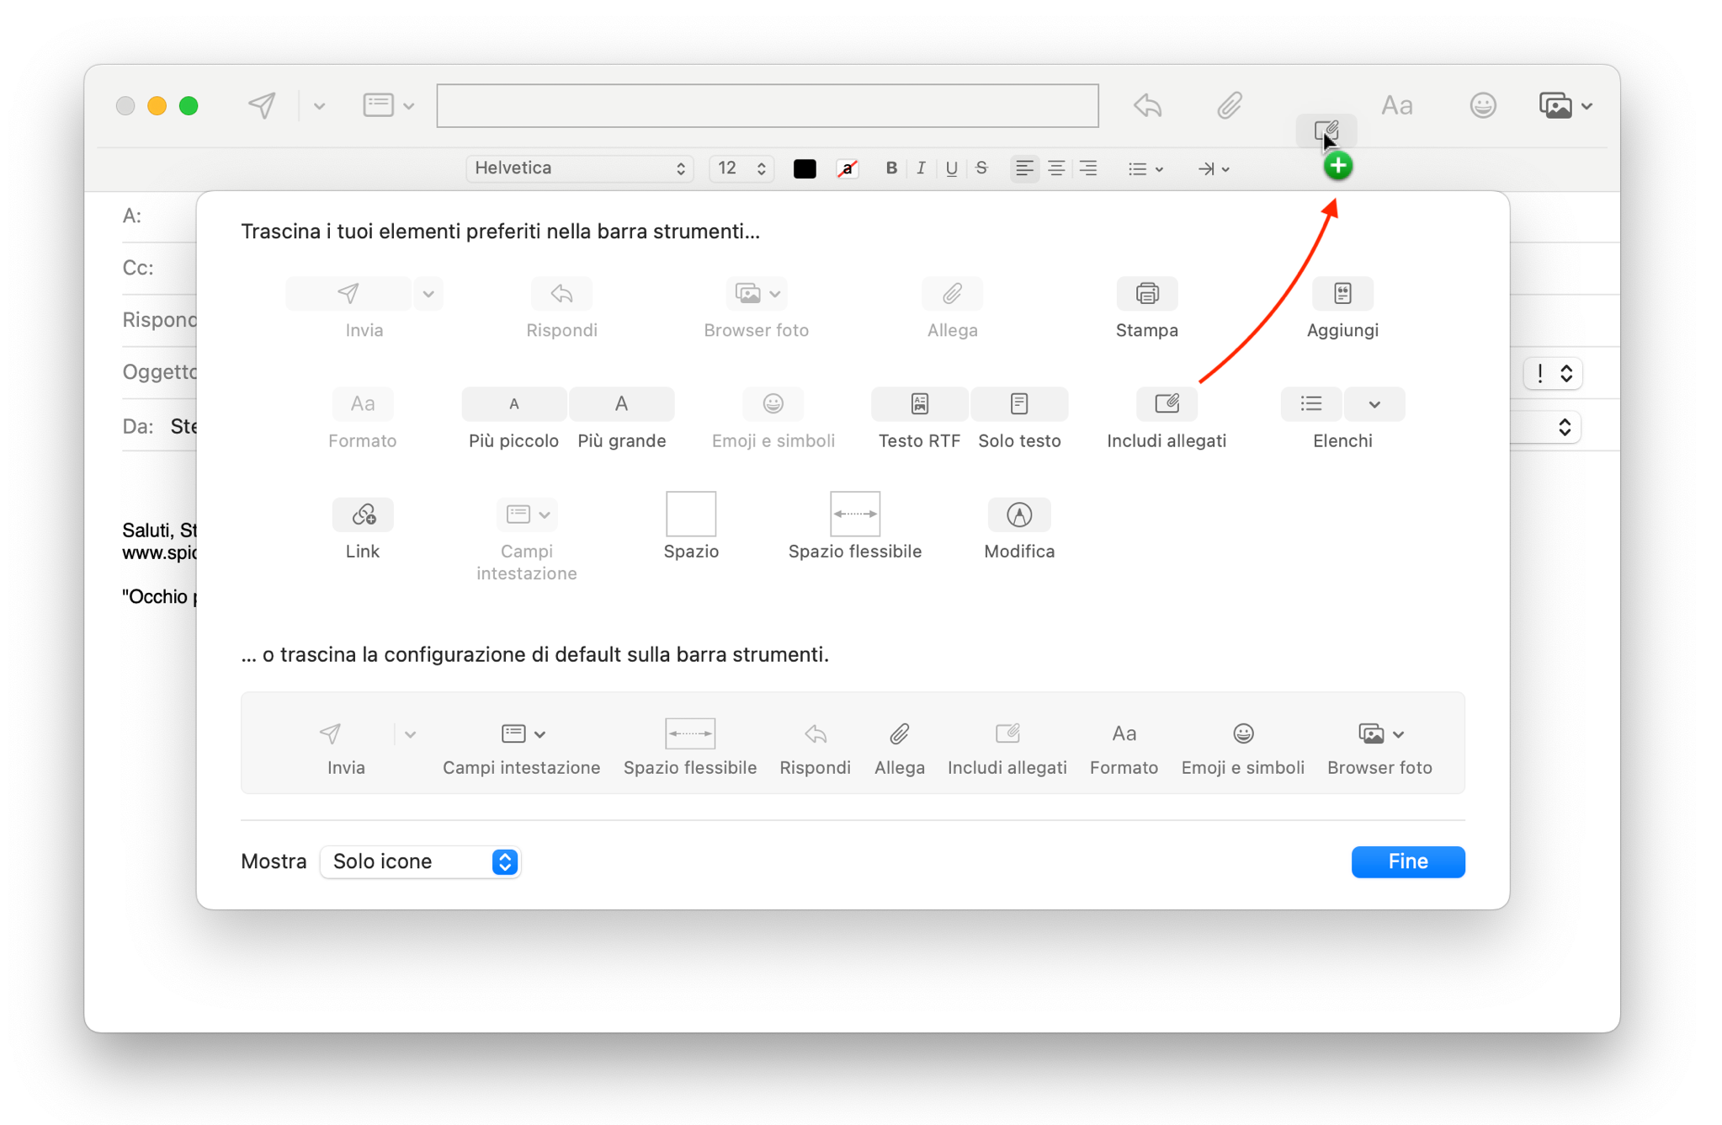
Task: Click the Allega paperclip icon
Action: point(951,293)
